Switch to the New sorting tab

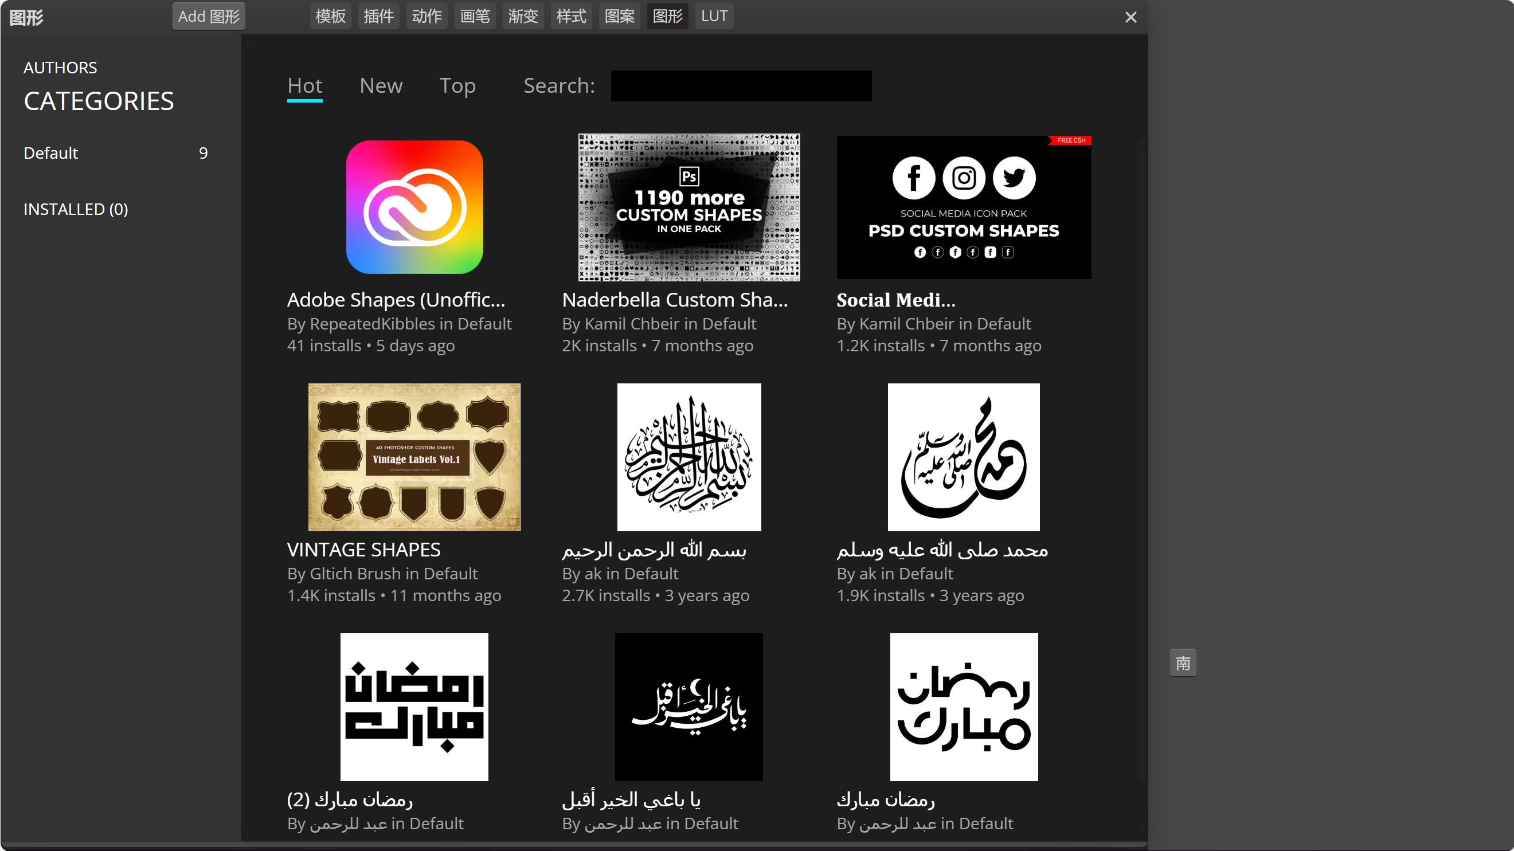pos(381,86)
